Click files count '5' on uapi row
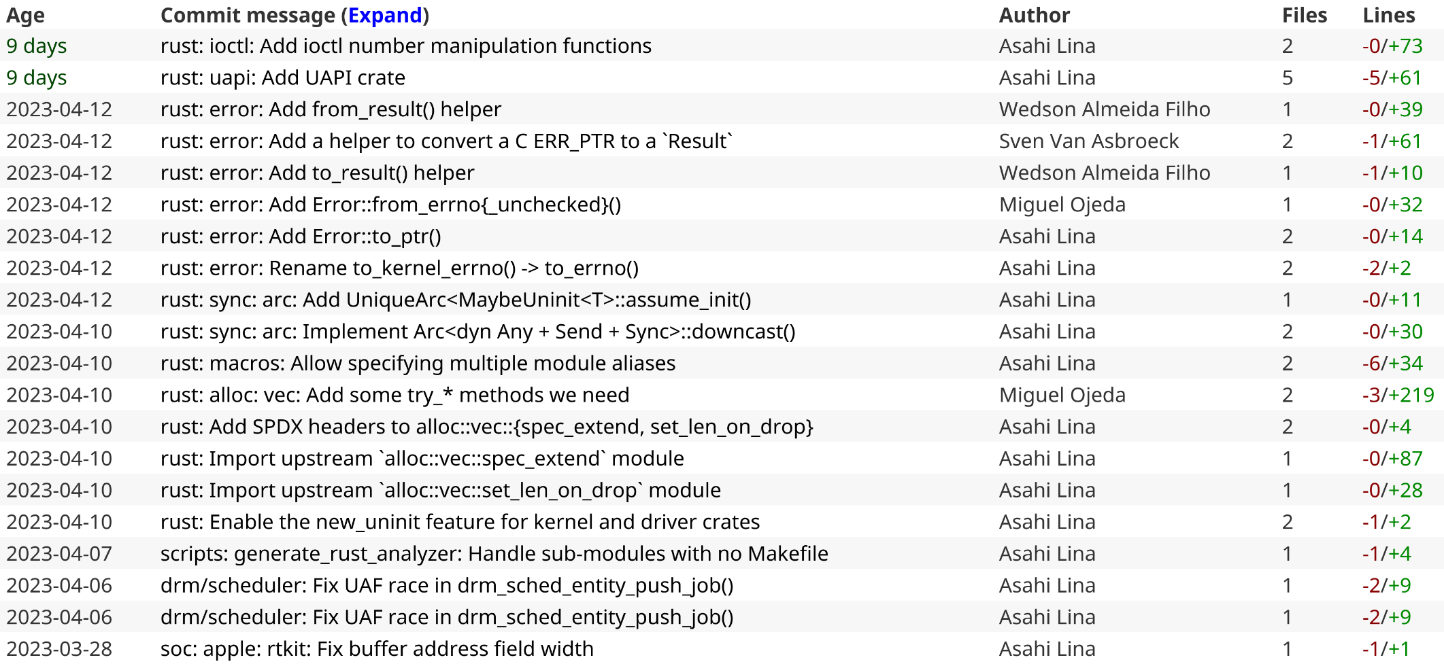The image size is (1444, 664). 1288,78
